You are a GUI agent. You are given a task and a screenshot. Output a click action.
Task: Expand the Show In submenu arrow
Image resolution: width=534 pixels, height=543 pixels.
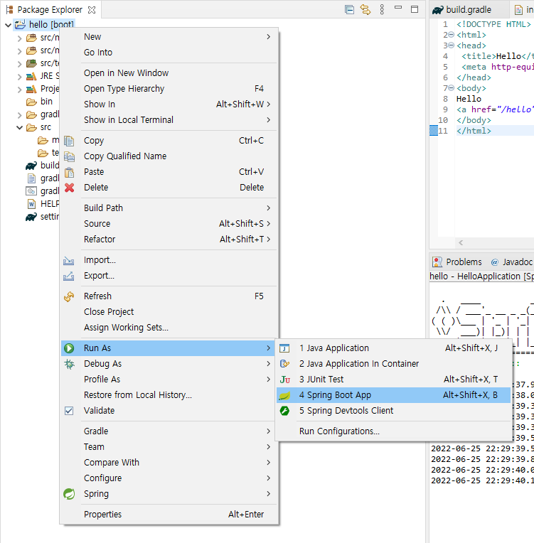coord(269,104)
